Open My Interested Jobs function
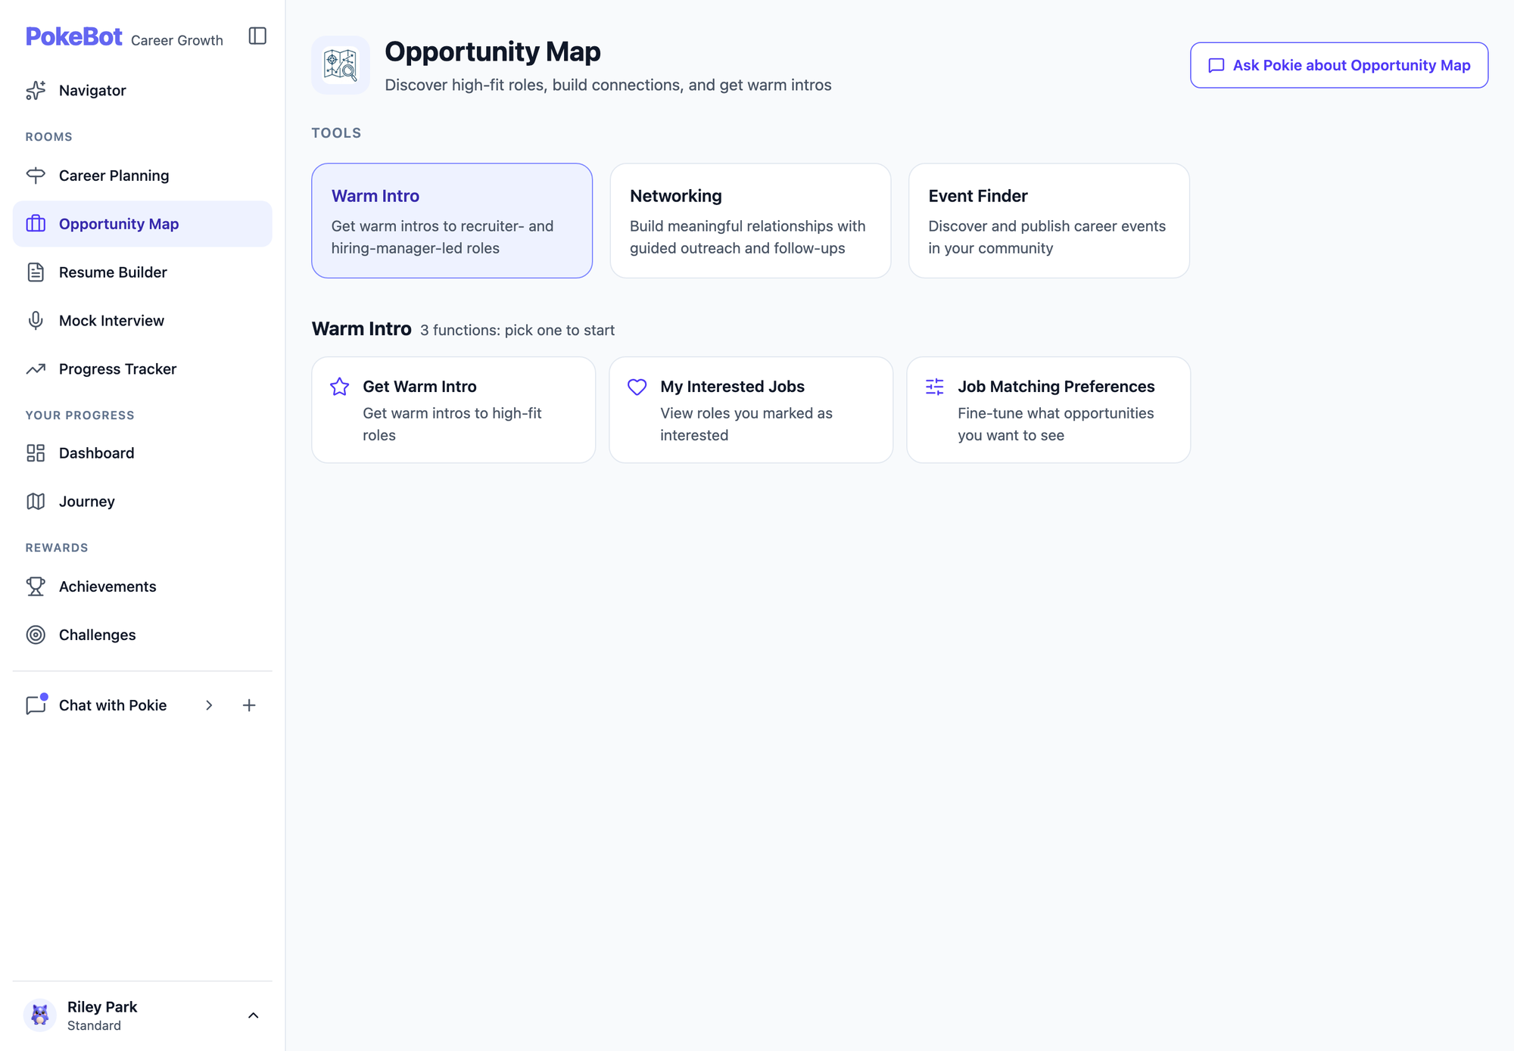 tap(751, 410)
